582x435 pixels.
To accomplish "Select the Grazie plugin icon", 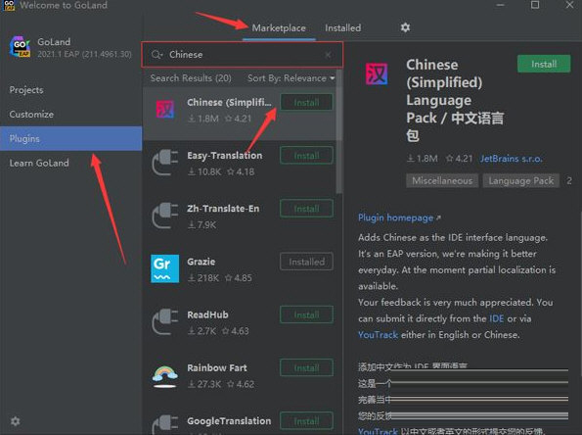I will tap(164, 268).
